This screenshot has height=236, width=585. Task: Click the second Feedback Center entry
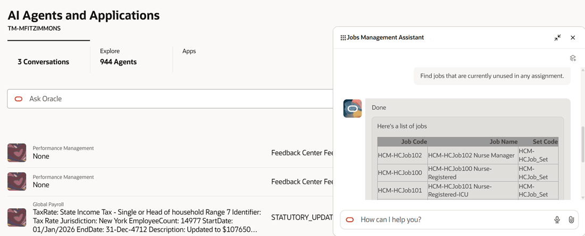pyautogui.click(x=302, y=182)
